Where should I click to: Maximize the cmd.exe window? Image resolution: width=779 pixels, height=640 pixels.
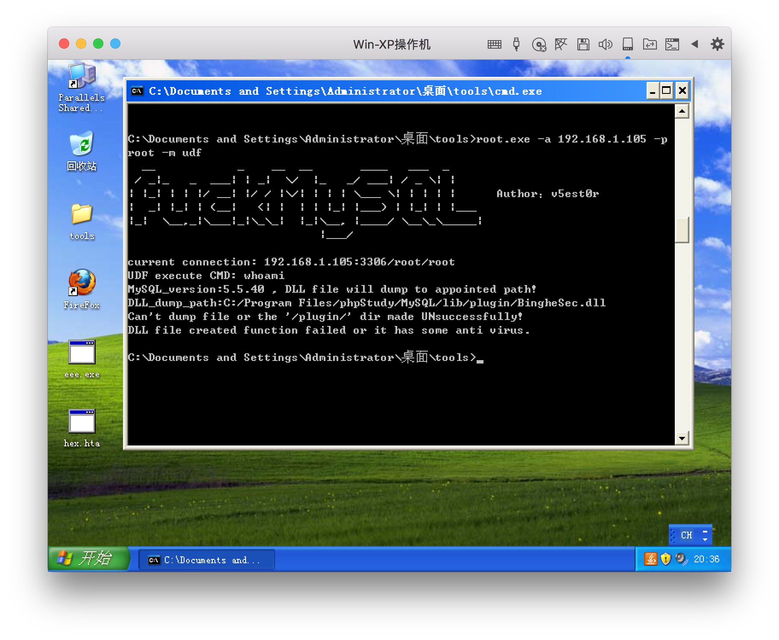pos(666,91)
